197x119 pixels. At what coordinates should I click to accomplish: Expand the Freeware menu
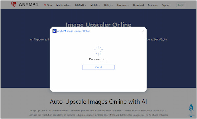point(123,5)
